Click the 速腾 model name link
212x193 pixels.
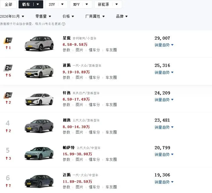pos(67,65)
